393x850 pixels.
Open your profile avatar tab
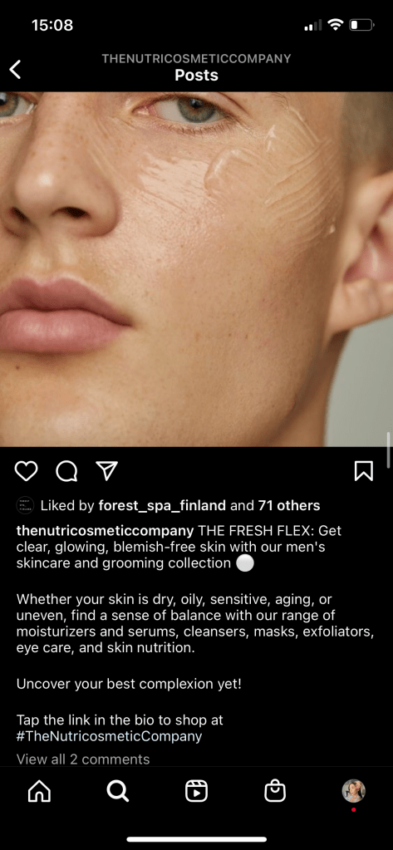coord(353,791)
